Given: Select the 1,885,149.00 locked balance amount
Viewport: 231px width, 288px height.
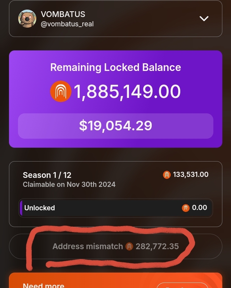Looking at the screenshot, I should click(x=127, y=92).
